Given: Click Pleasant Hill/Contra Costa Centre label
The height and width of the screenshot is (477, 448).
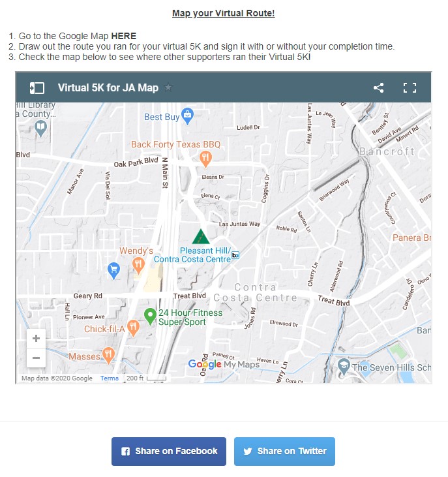Looking at the screenshot, I should tap(192, 255).
